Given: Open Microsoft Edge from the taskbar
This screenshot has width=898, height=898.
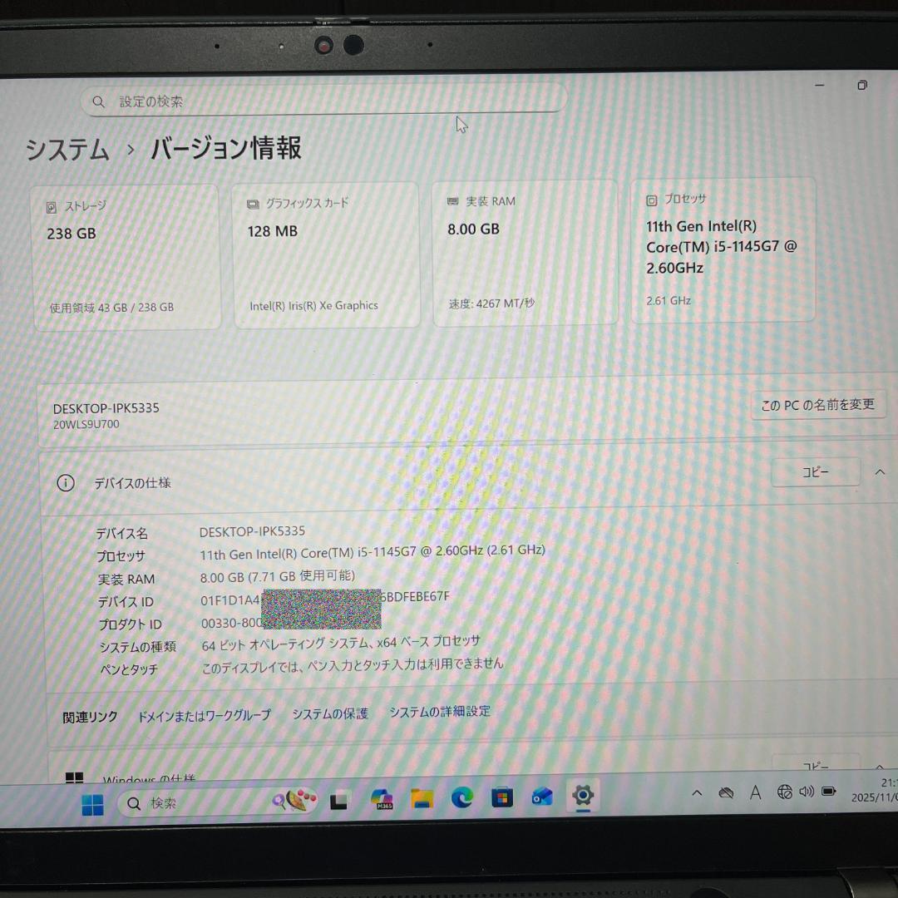Looking at the screenshot, I should 460,799.
